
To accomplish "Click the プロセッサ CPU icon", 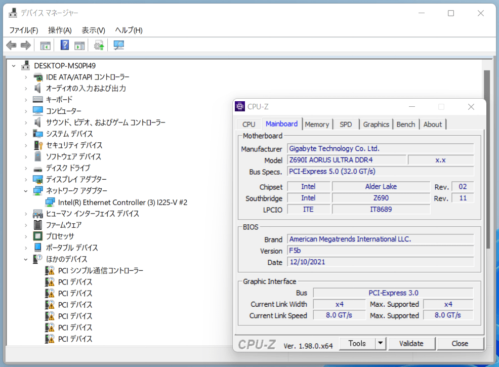I will pyautogui.click(x=38, y=236).
